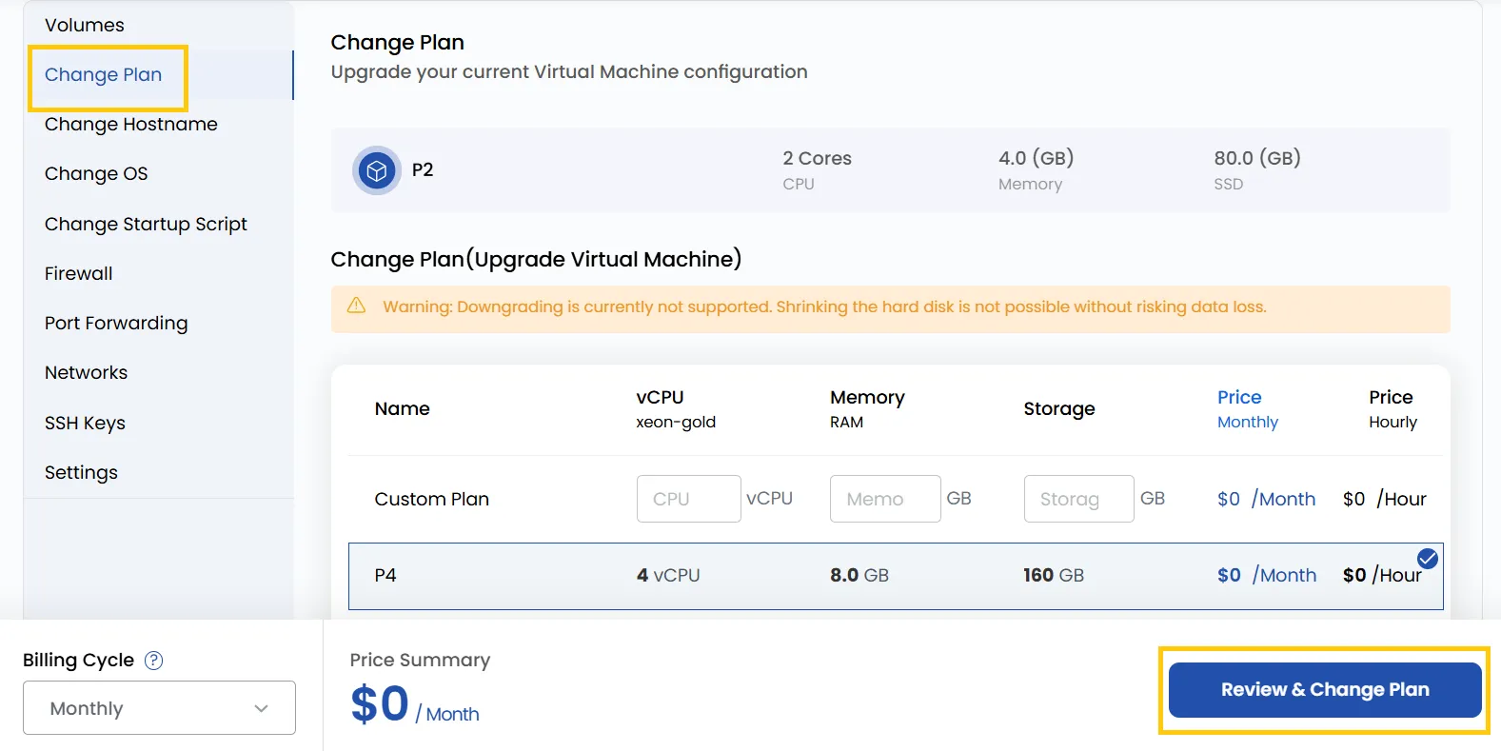This screenshot has height=751, width=1501.
Task: Click the Storage column header
Action: [1059, 408]
